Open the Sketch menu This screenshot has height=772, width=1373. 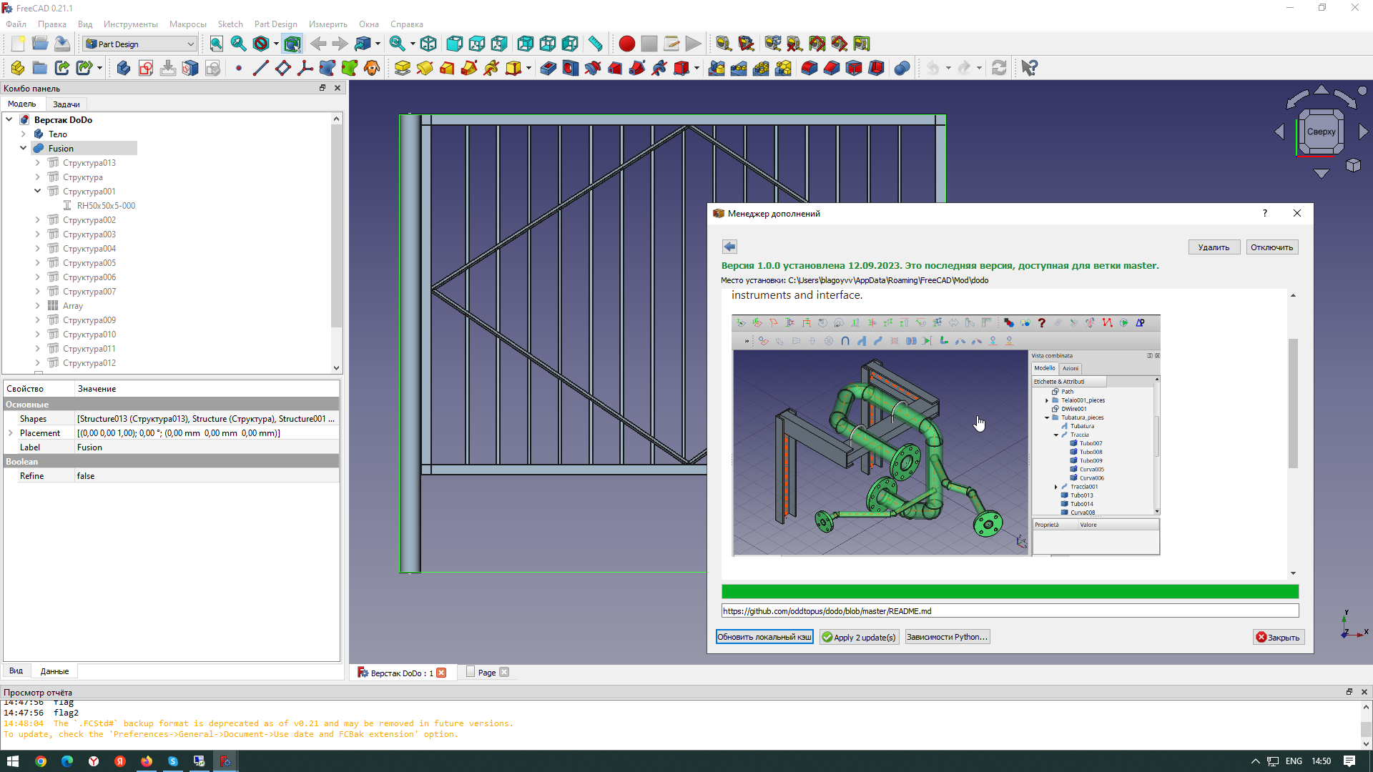pos(230,24)
